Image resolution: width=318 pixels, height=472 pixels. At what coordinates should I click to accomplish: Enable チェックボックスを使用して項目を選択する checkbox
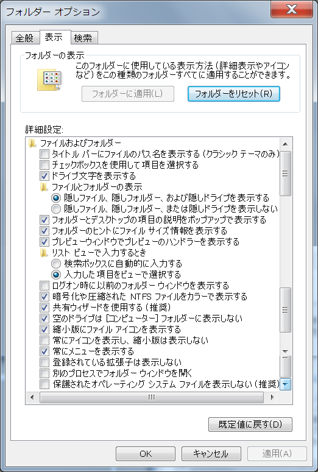coord(44,165)
